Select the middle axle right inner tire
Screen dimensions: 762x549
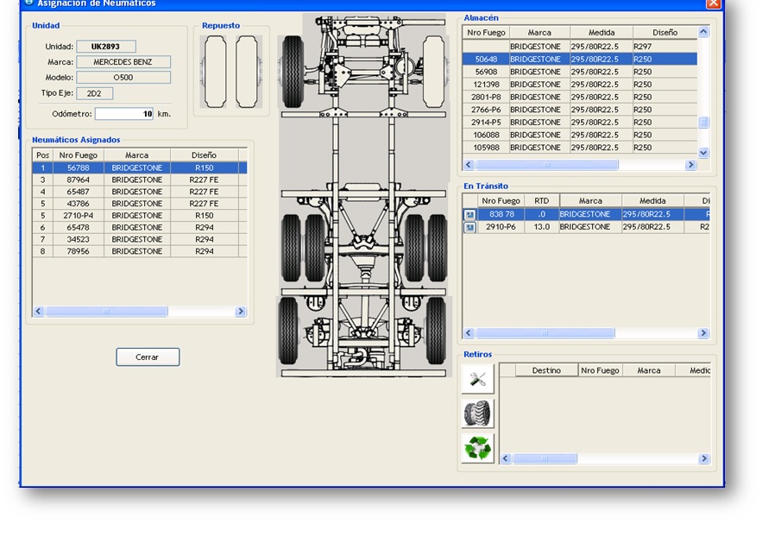pos(414,248)
